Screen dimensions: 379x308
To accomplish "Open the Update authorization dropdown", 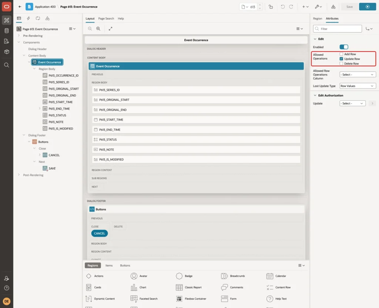I will pos(352,103).
